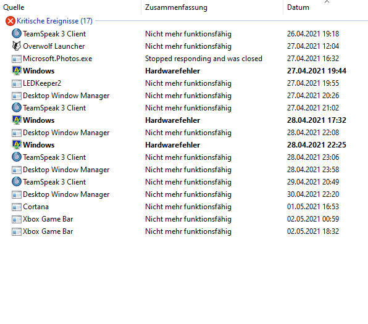Image resolution: width=368 pixels, height=324 pixels.
Task: Click summary of Cortana row
Action: [x=188, y=207]
